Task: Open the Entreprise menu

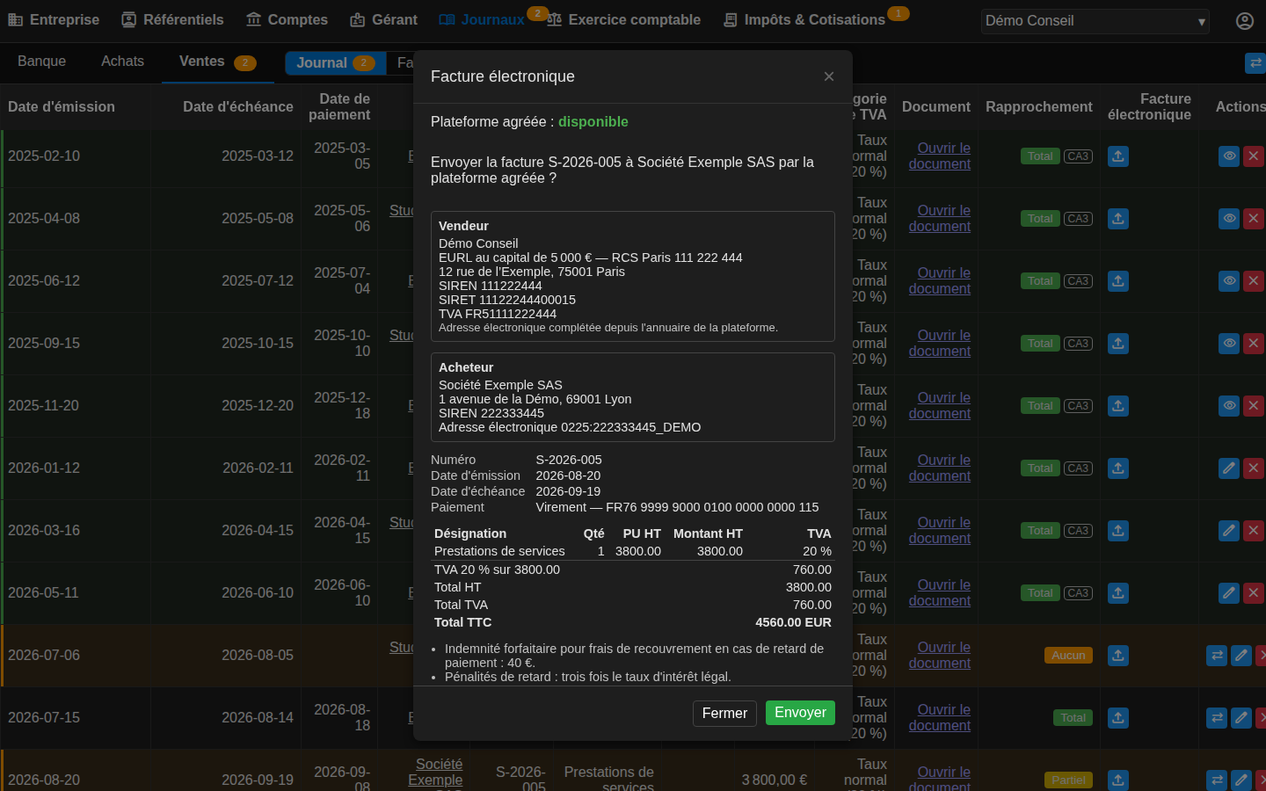Action: click(54, 19)
